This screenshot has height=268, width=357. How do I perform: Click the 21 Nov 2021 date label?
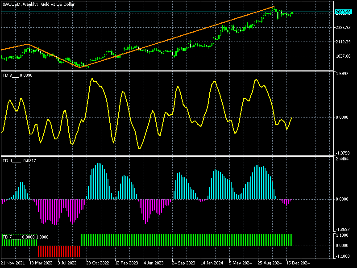[x=13, y=263]
